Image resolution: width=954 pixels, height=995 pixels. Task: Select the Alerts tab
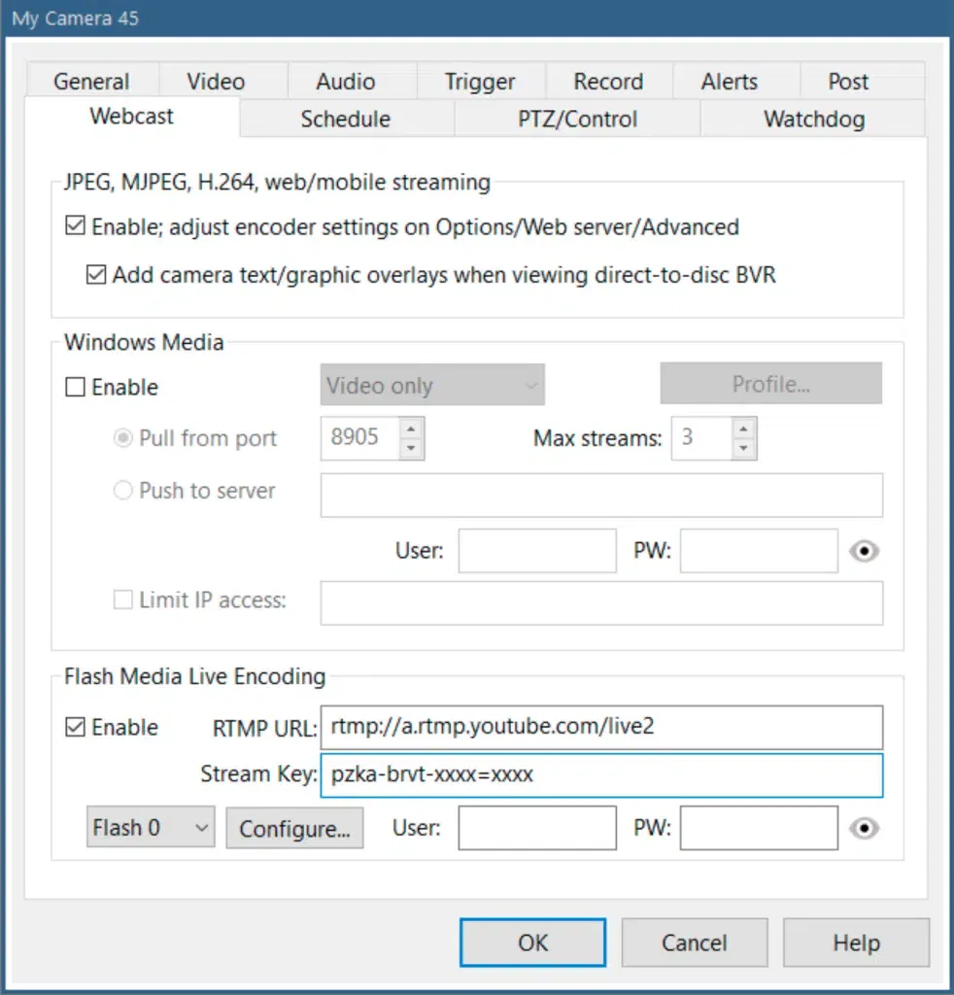click(x=730, y=82)
